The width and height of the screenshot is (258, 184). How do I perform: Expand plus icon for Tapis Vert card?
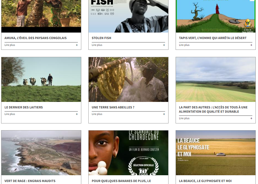(x=251, y=45)
